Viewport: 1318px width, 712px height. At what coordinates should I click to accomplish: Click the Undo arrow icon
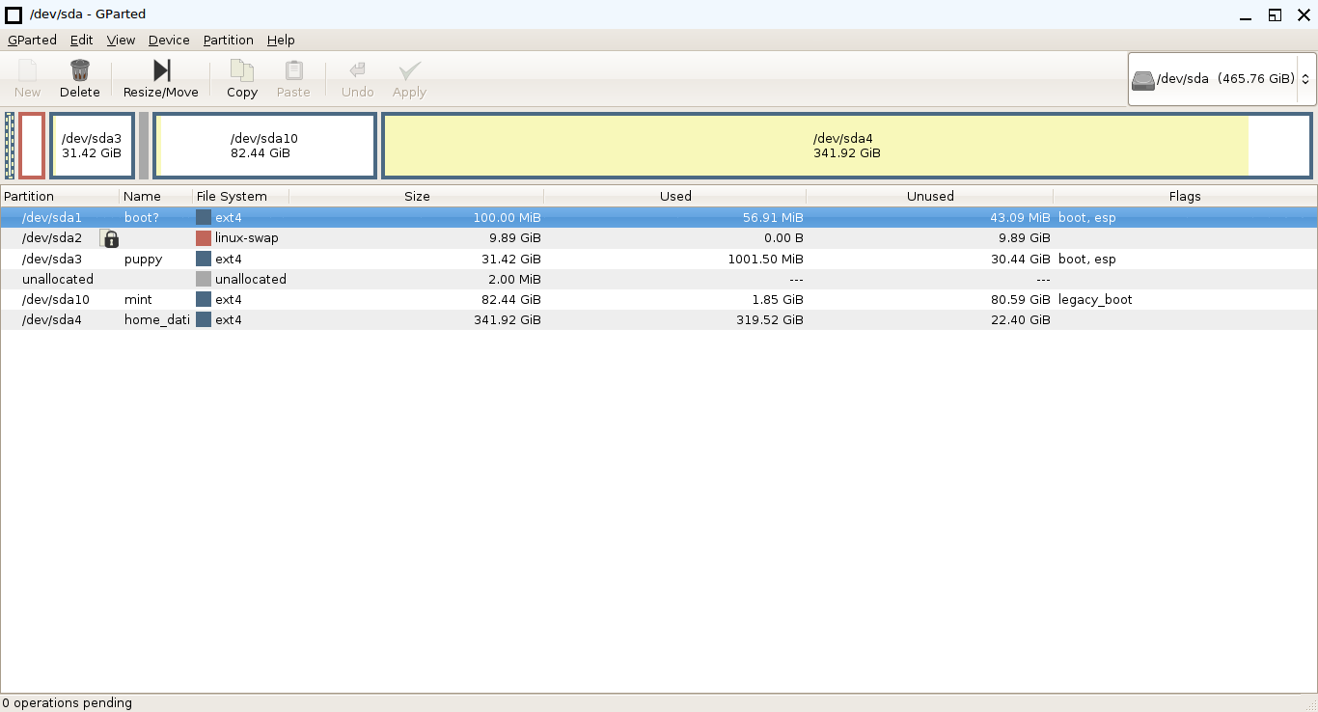357,70
